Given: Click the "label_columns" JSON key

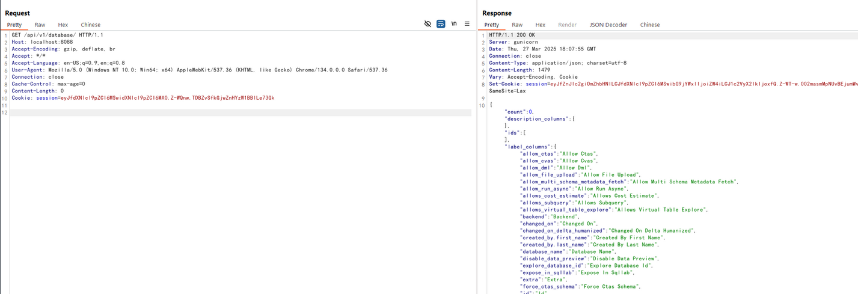Looking at the screenshot, I should pyautogui.click(x=528, y=147).
